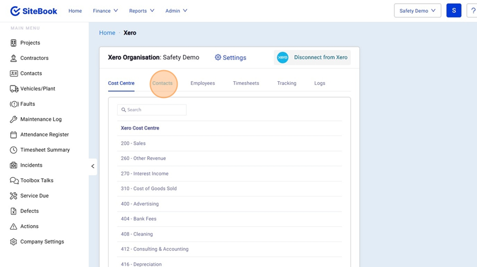This screenshot has width=477, height=267.
Task: Expand the Reports dropdown menu
Action: pyautogui.click(x=142, y=11)
